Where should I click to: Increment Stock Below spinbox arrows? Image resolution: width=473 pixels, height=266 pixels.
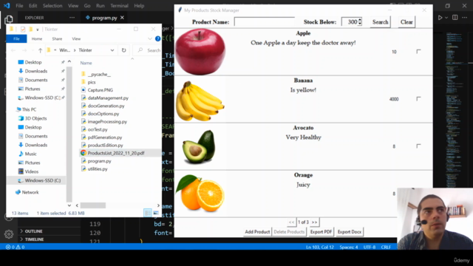pos(360,20)
